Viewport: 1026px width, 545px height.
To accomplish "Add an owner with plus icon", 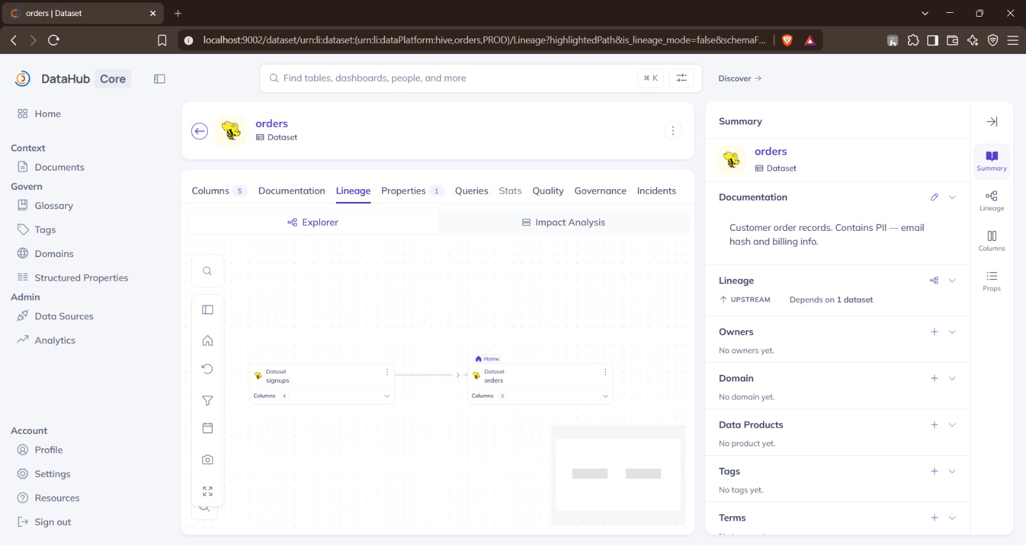I will pyautogui.click(x=934, y=332).
